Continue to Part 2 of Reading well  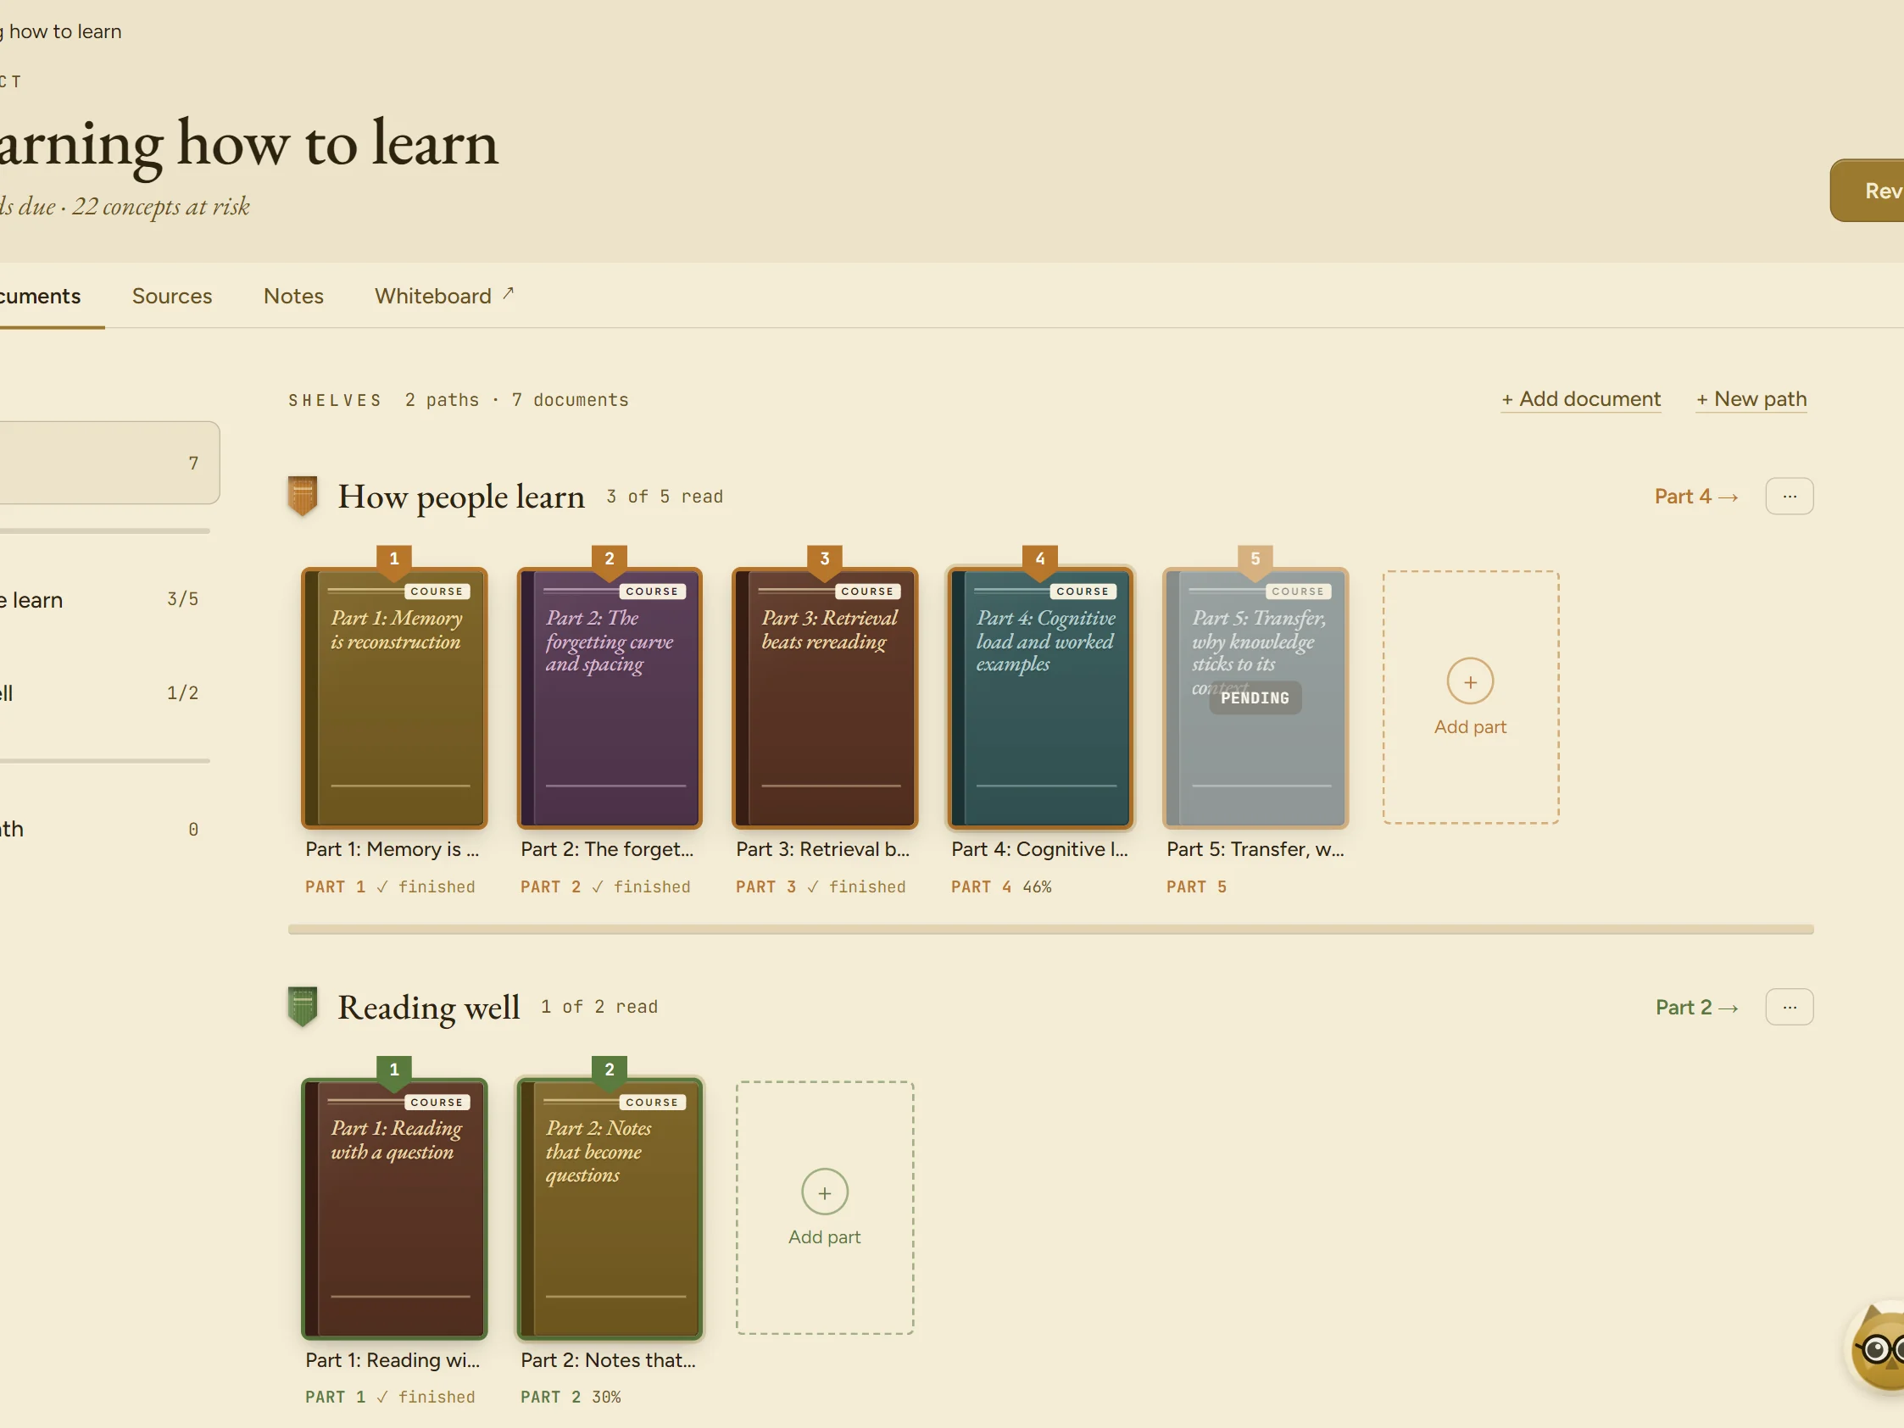[x=1695, y=1007]
